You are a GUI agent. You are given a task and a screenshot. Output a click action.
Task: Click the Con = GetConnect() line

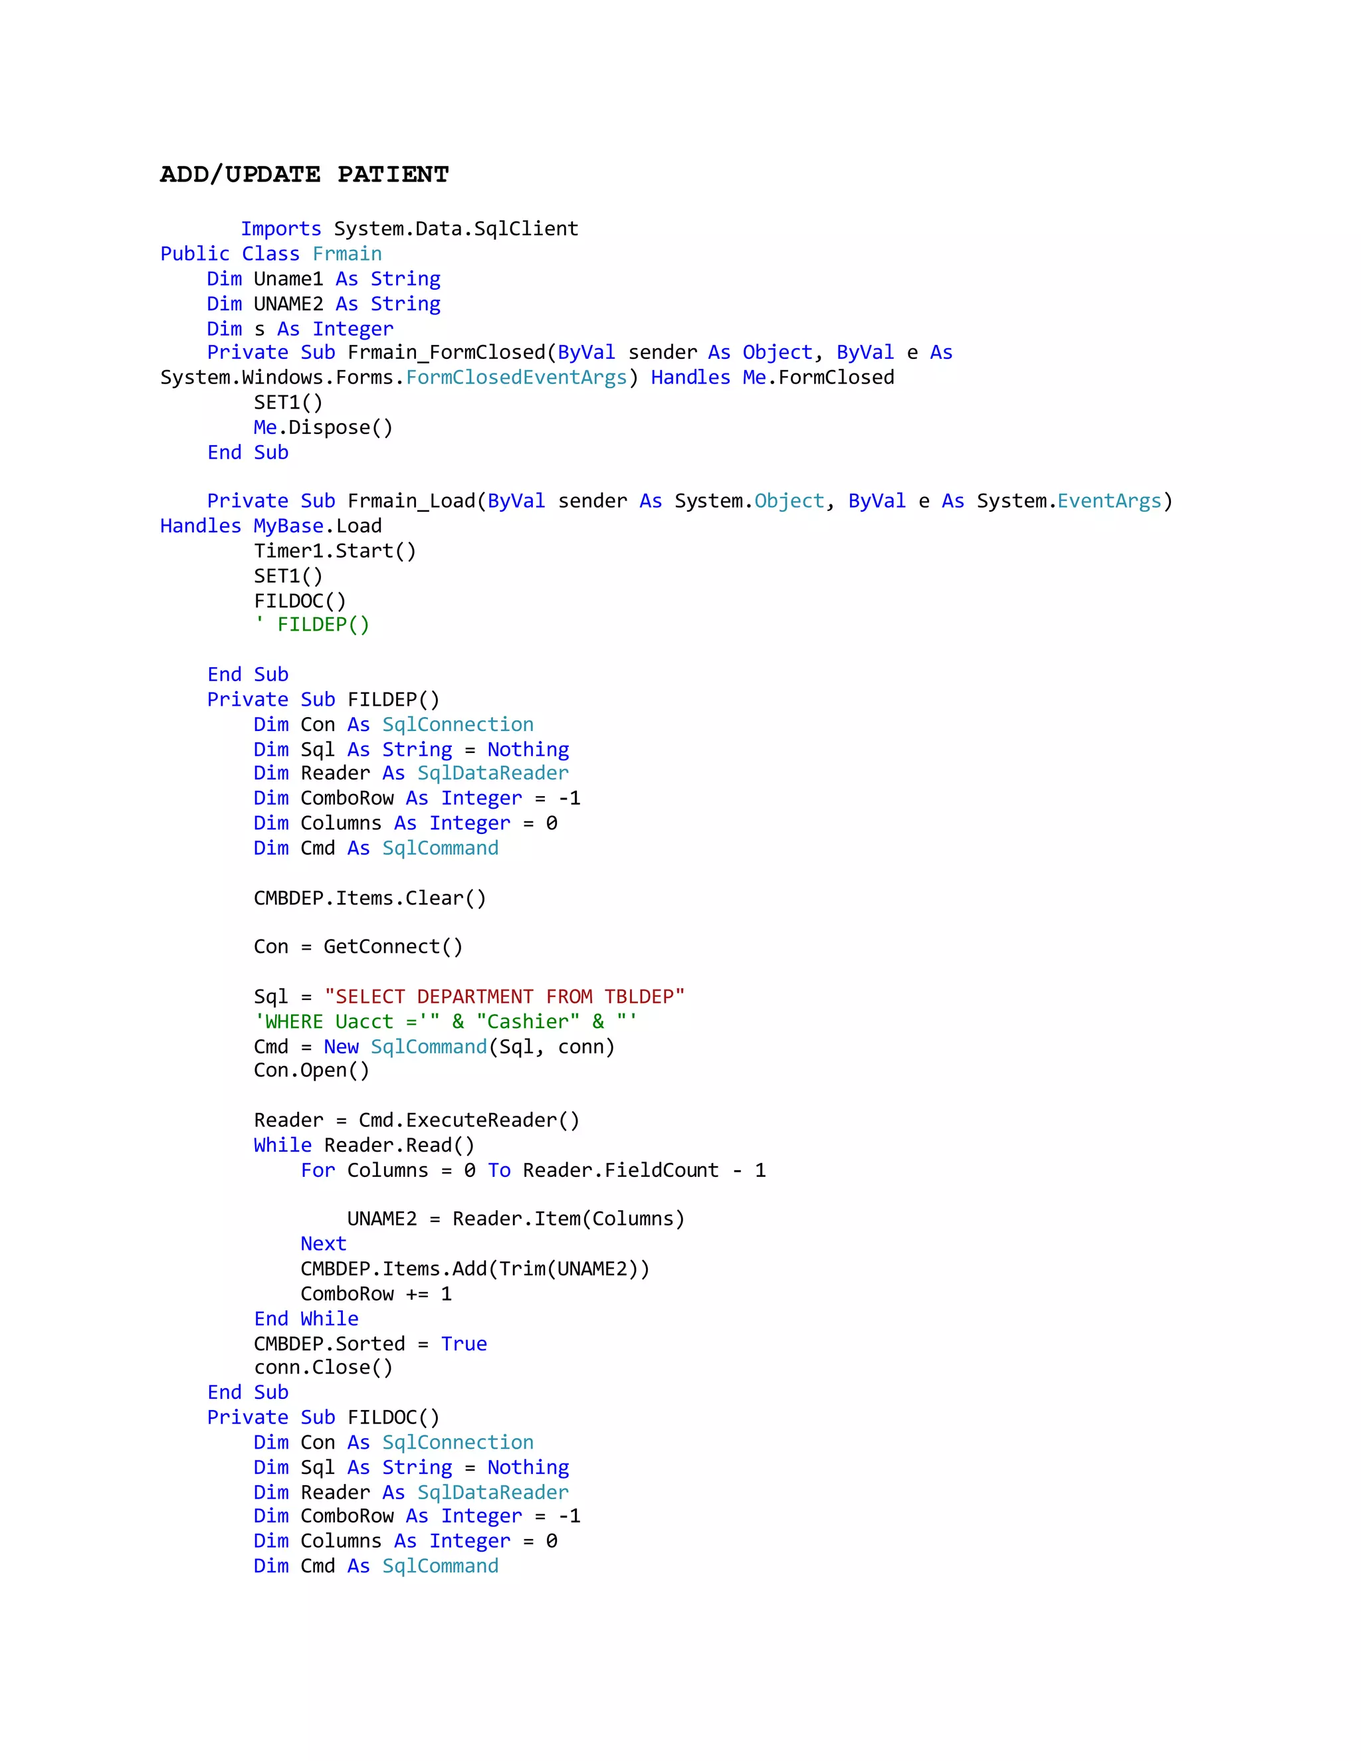coord(358,946)
